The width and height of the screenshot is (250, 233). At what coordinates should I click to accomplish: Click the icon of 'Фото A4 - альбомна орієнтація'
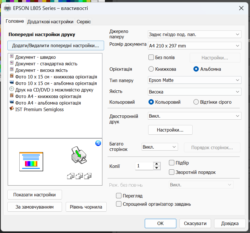(12, 102)
